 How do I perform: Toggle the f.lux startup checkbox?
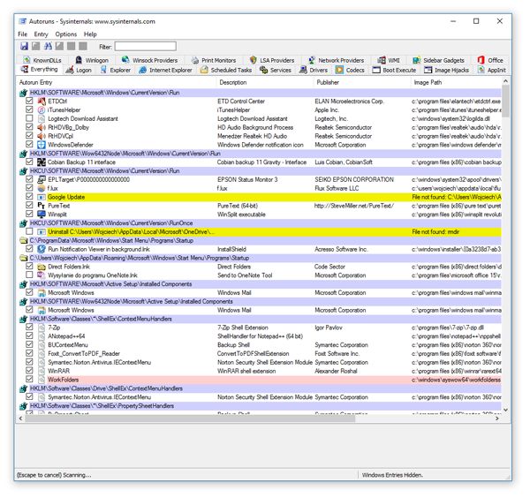29,188
